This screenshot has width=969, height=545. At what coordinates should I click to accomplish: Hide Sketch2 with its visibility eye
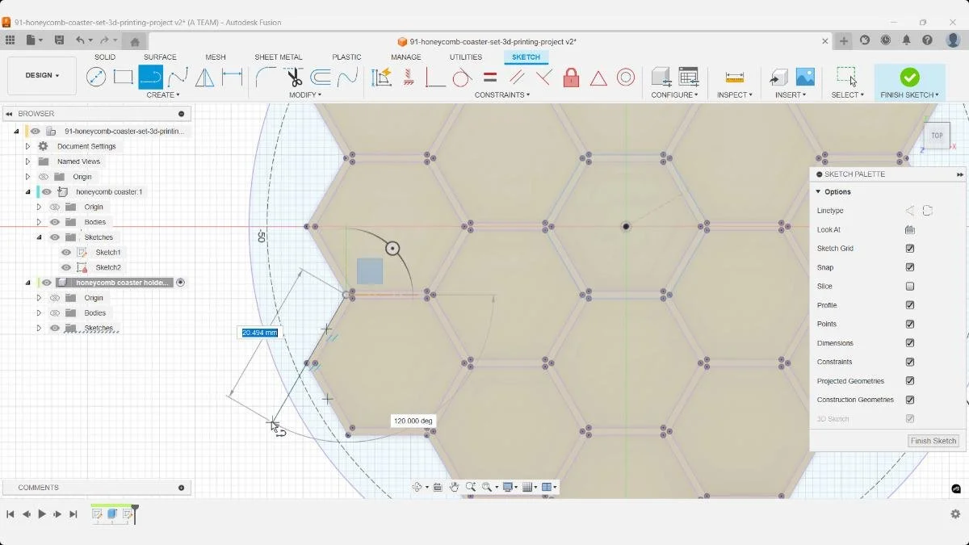coord(65,266)
